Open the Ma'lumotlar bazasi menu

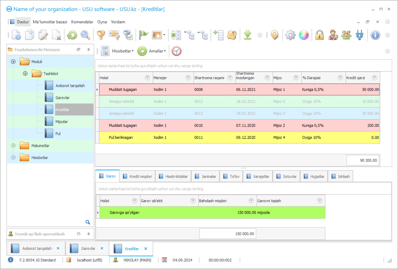coord(50,22)
